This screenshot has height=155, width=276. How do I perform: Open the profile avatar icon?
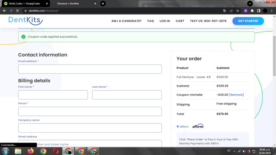point(265,11)
